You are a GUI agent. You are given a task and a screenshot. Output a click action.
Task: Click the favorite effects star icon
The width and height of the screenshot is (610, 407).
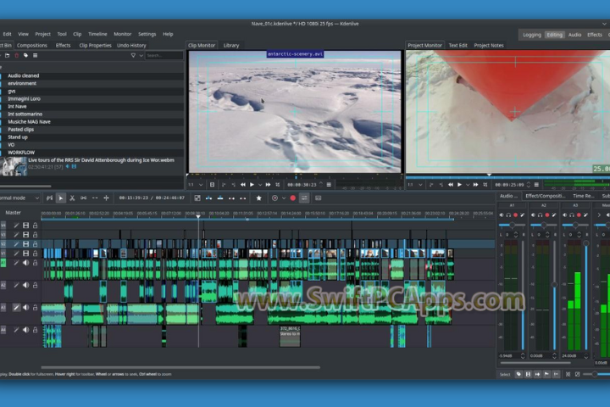pyautogui.click(x=258, y=198)
